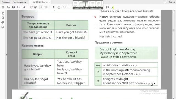This screenshot has height=99, width=176.
Task: Close the 5 УЧЕБНИК document tab
Action: tap(50, 2)
